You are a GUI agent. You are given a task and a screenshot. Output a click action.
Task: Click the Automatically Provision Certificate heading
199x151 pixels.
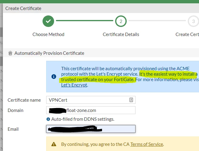[49, 53]
